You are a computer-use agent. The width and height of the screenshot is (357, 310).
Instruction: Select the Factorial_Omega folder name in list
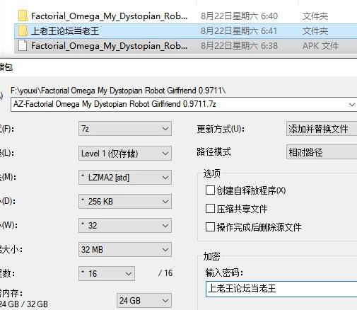[x=109, y=16]
